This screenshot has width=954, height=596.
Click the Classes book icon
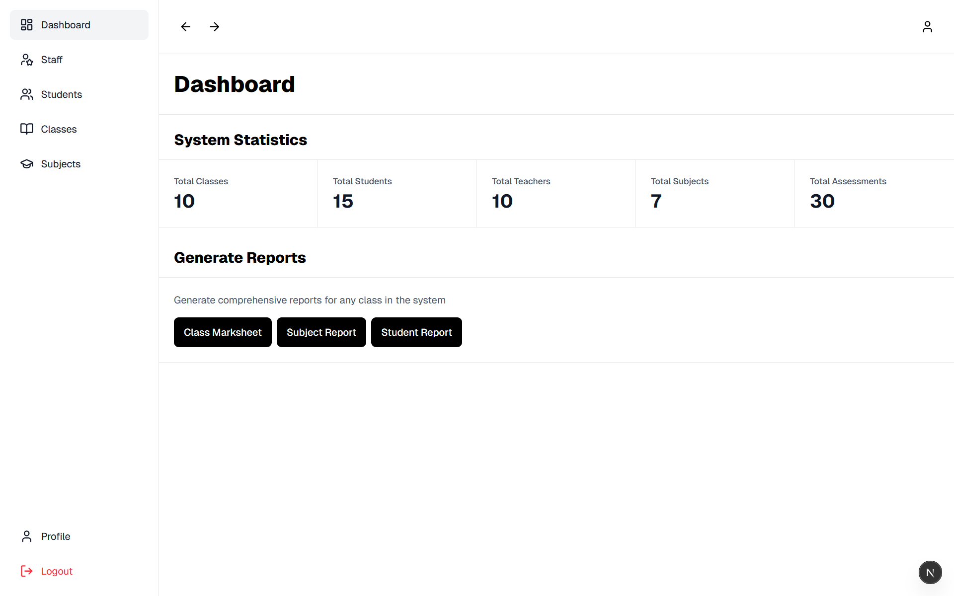[27, 129]
